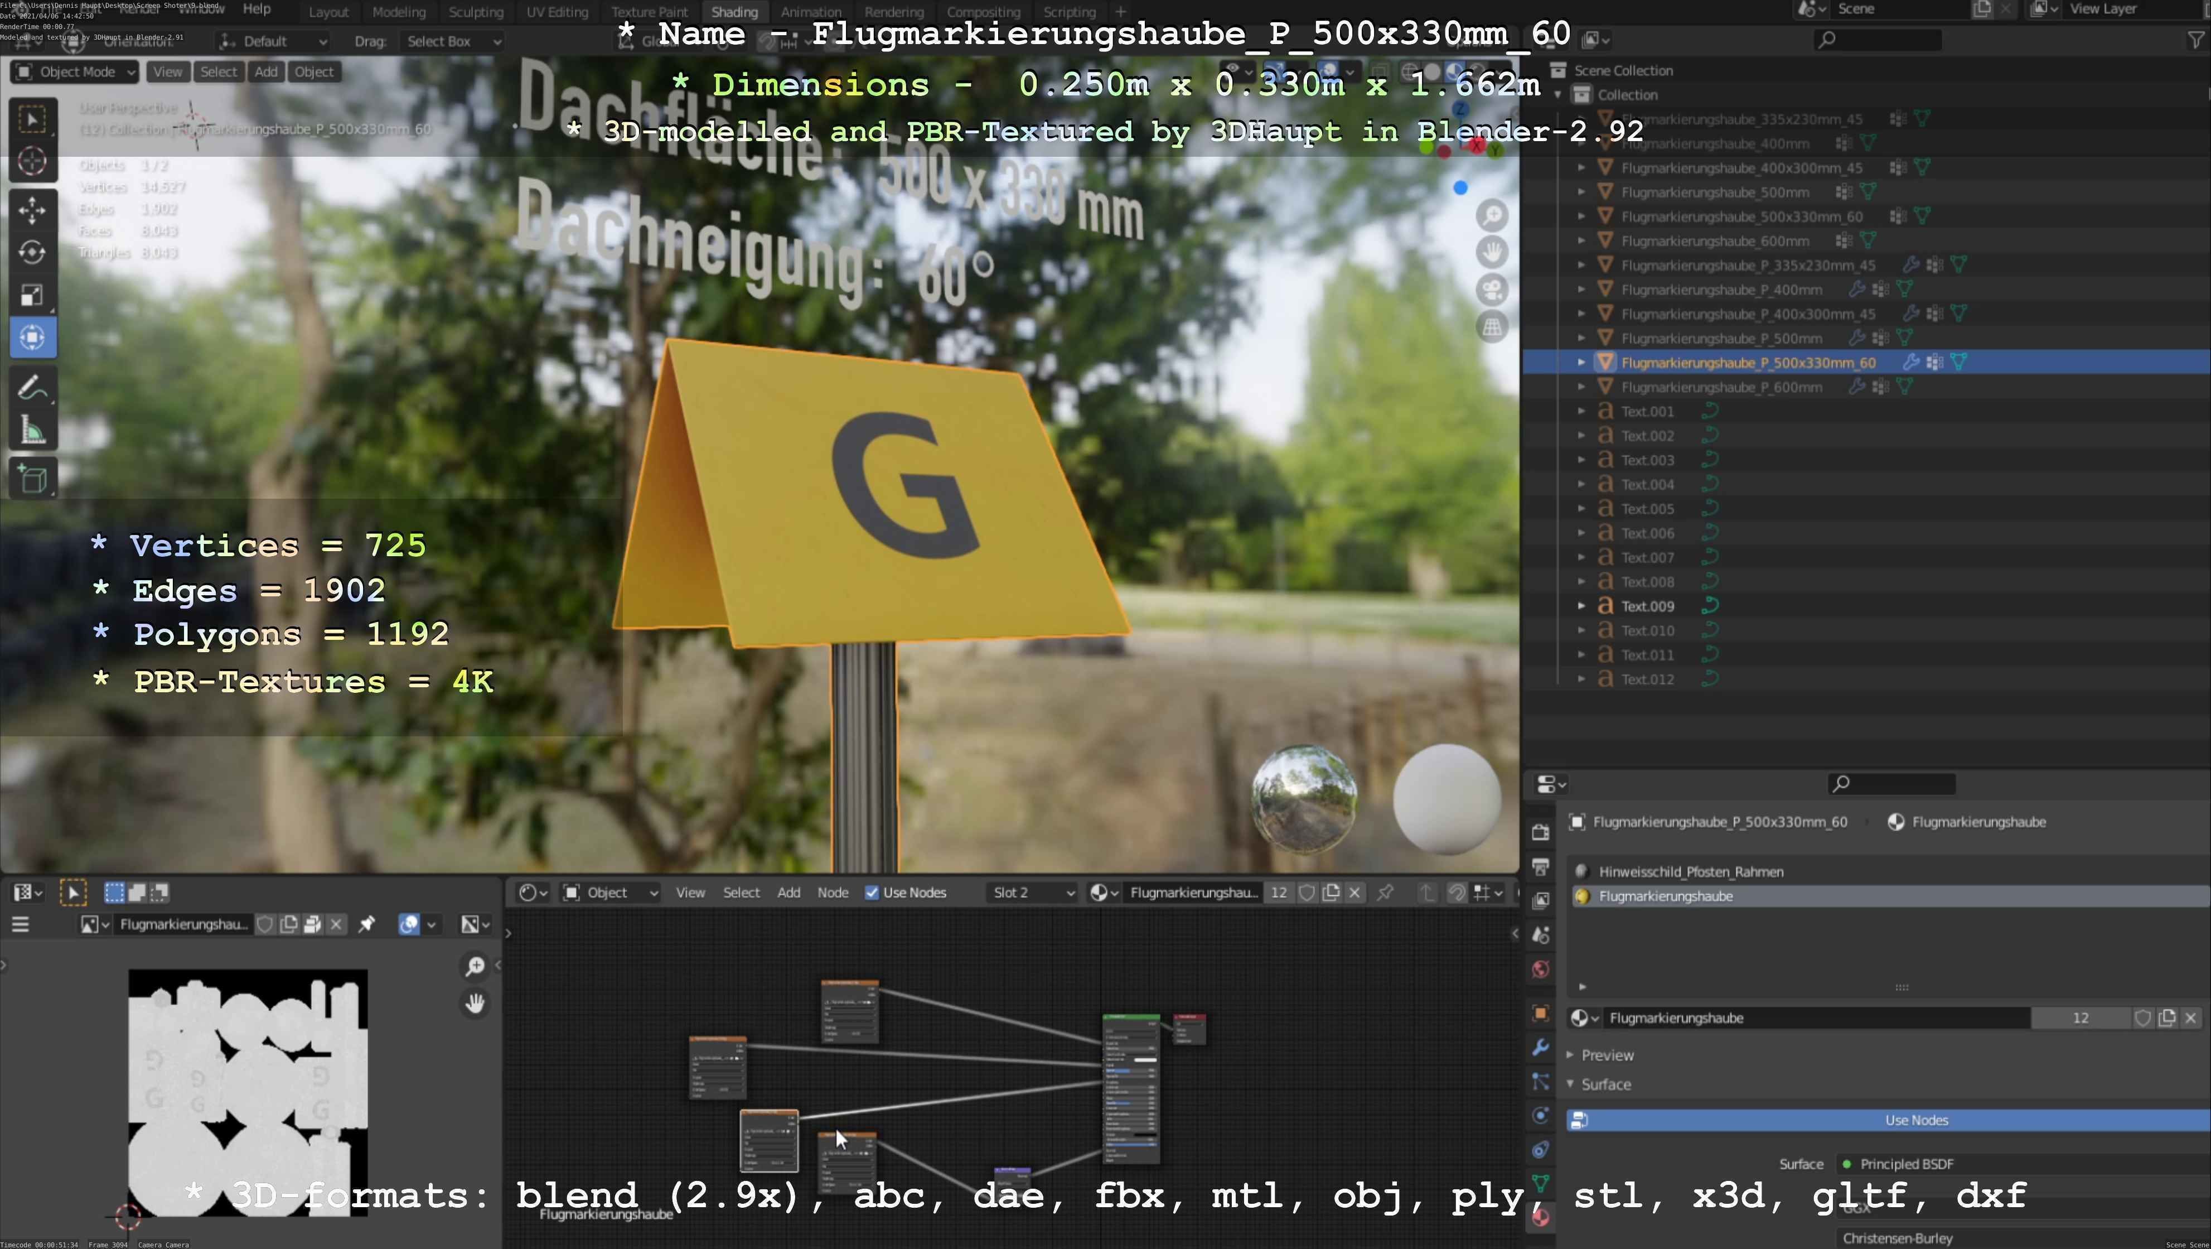Select the Hinweisschild_Pfosten_Rahmen material slot

(1690, 871)
